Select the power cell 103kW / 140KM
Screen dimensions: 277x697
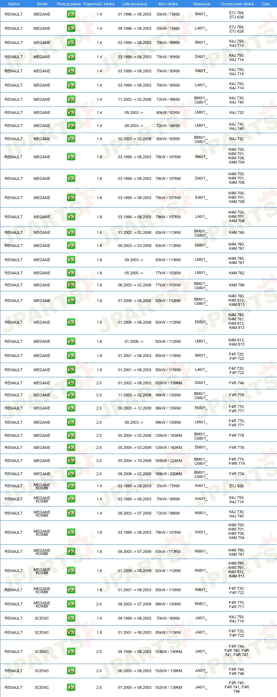pos(168,652)
